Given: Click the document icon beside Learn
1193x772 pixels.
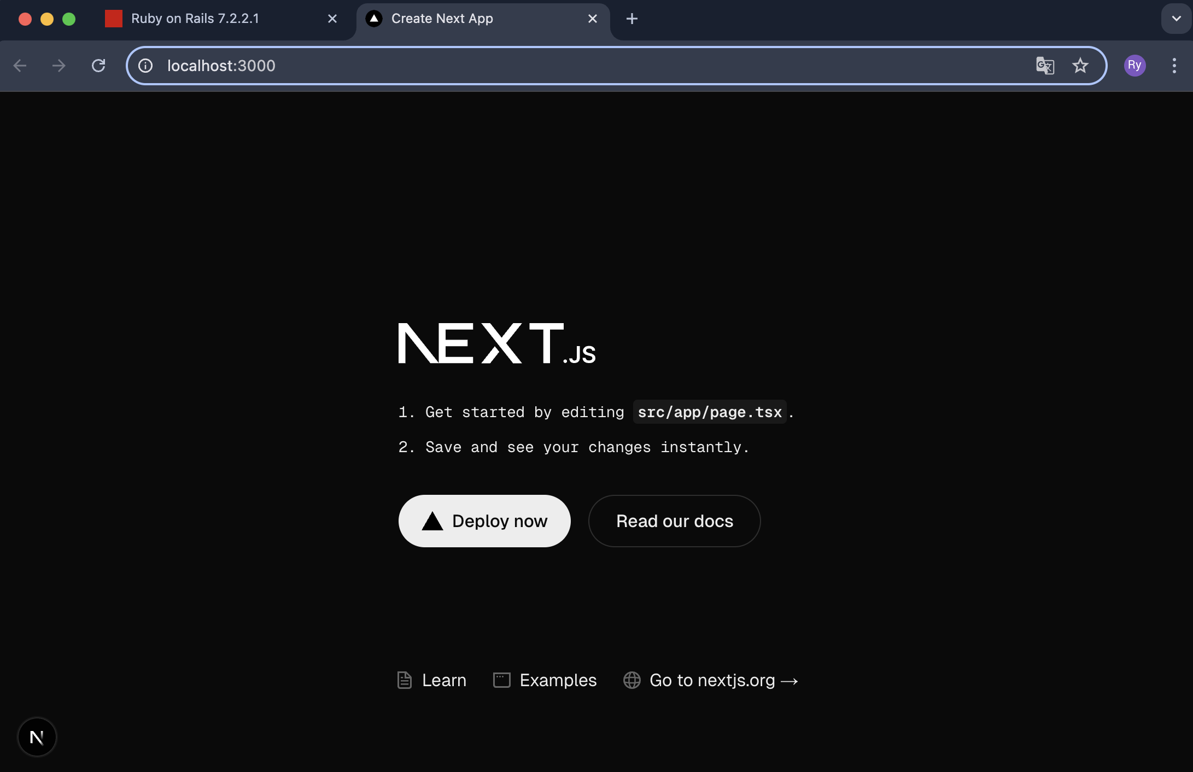Looking at the screenshot, I should (405, 680).
